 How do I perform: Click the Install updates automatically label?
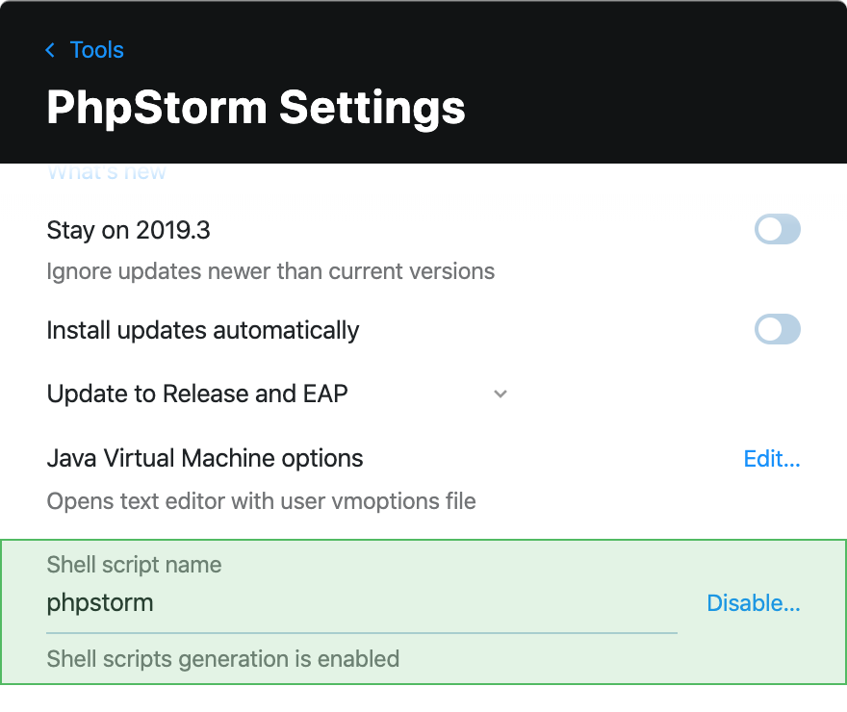tap(202, 330)
